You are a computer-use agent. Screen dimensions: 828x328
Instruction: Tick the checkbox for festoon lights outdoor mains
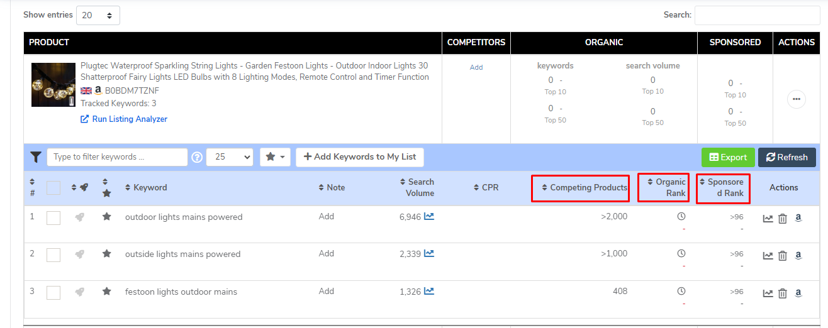[53, 293]
